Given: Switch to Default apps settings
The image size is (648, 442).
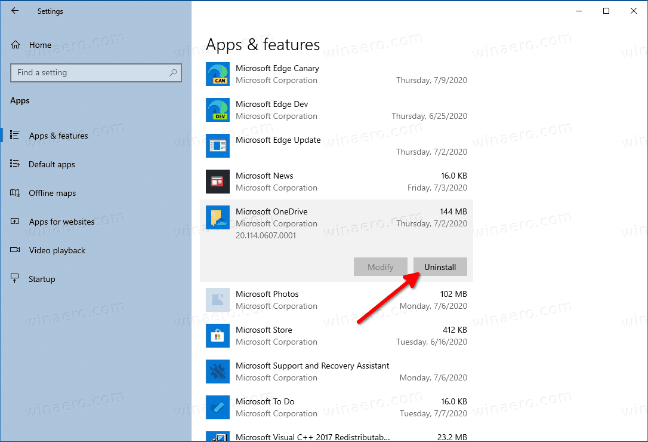Looking at the screenshot, I should (x=52, y=164).
